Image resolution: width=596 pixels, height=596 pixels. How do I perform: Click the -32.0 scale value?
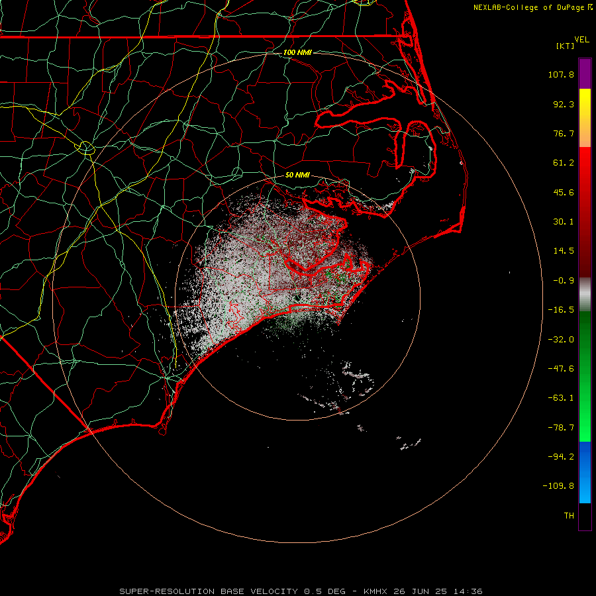tap(561, 340)
